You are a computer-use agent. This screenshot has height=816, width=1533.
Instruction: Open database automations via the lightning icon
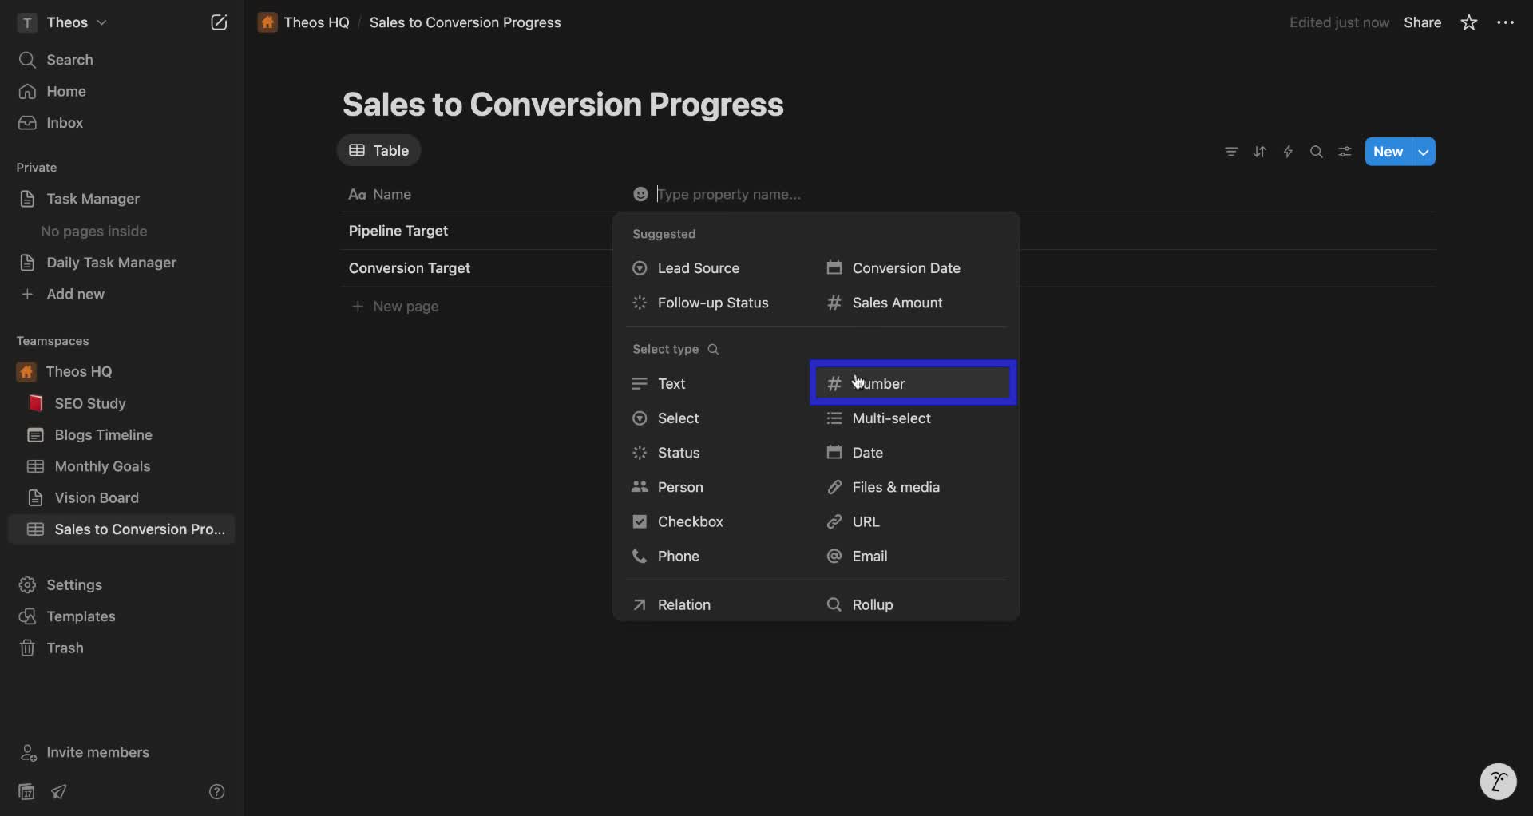pyautogui.click(x=1288, y=152)
